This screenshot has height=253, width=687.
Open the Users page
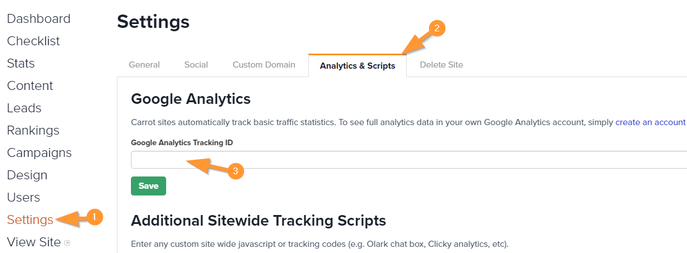(x=23, y=198)
